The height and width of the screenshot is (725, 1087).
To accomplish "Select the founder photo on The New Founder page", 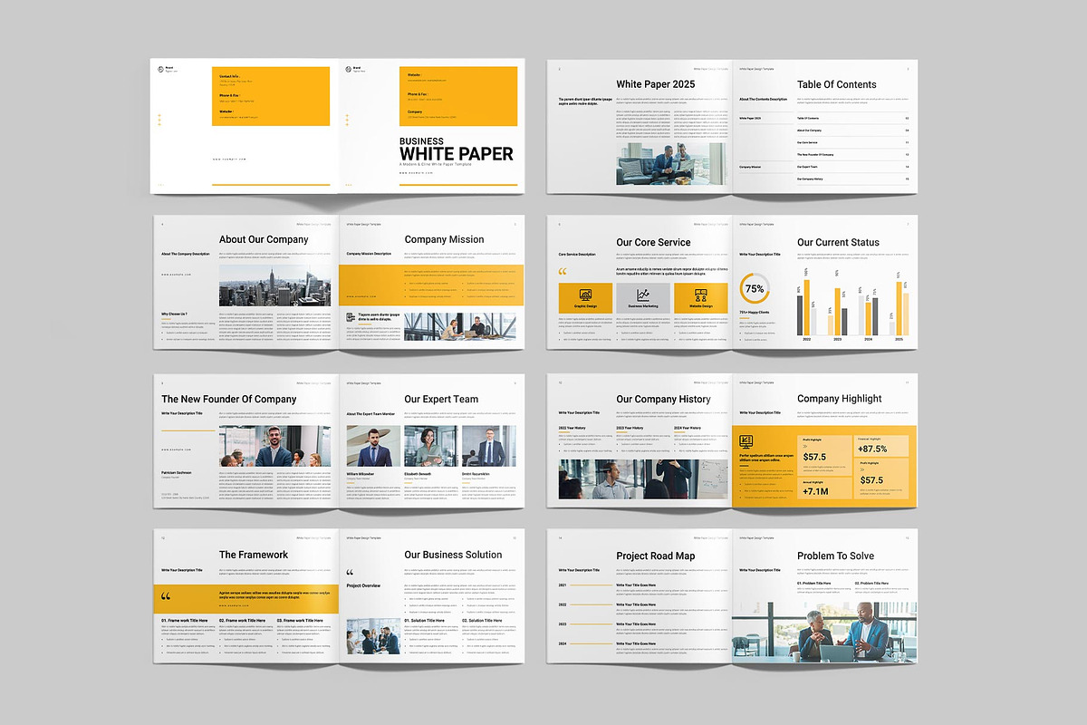I will click(275, 446).
